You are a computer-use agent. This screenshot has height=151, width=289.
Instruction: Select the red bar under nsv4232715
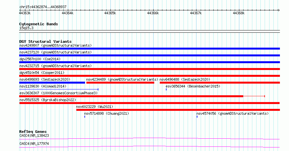[x=149, y=69]
